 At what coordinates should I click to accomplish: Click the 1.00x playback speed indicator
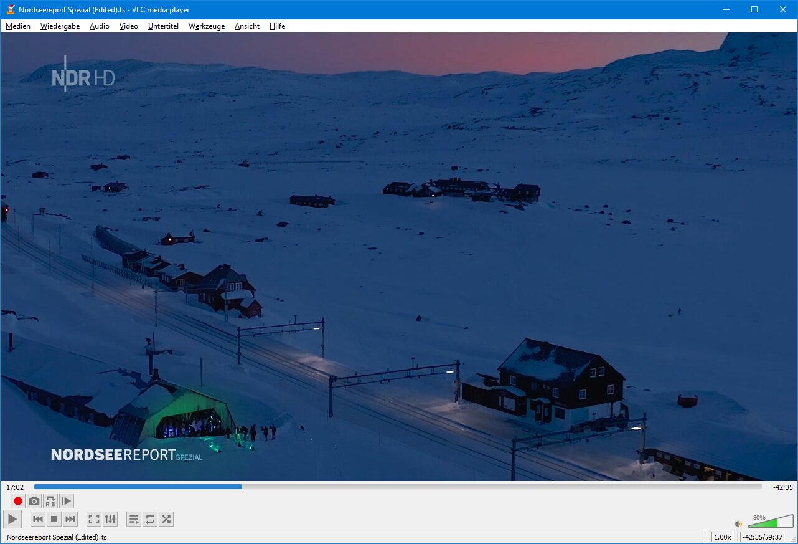[722, 537]
